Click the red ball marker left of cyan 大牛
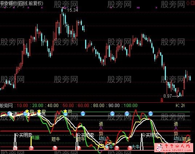The image size is (195, 154). pos(130,148)
